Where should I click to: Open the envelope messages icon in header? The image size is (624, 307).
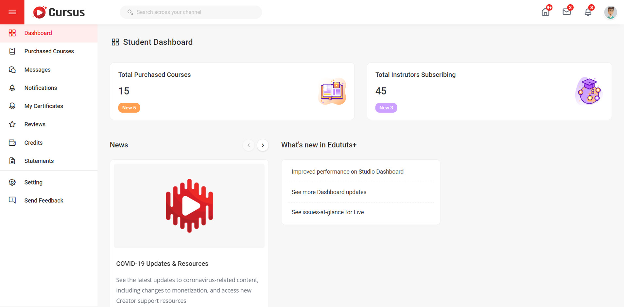coord(567,12)
